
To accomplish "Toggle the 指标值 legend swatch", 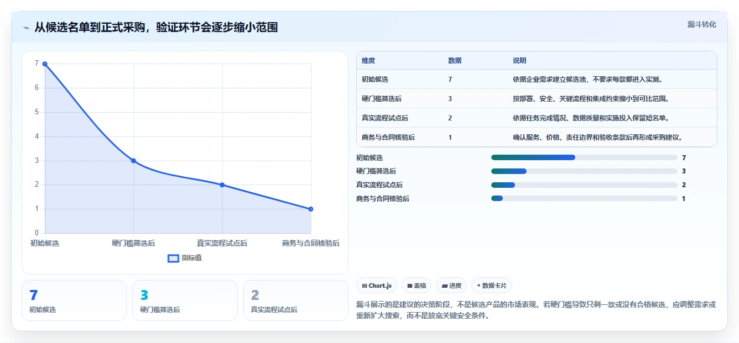I will pyautogui.click(x=173, y=258).
